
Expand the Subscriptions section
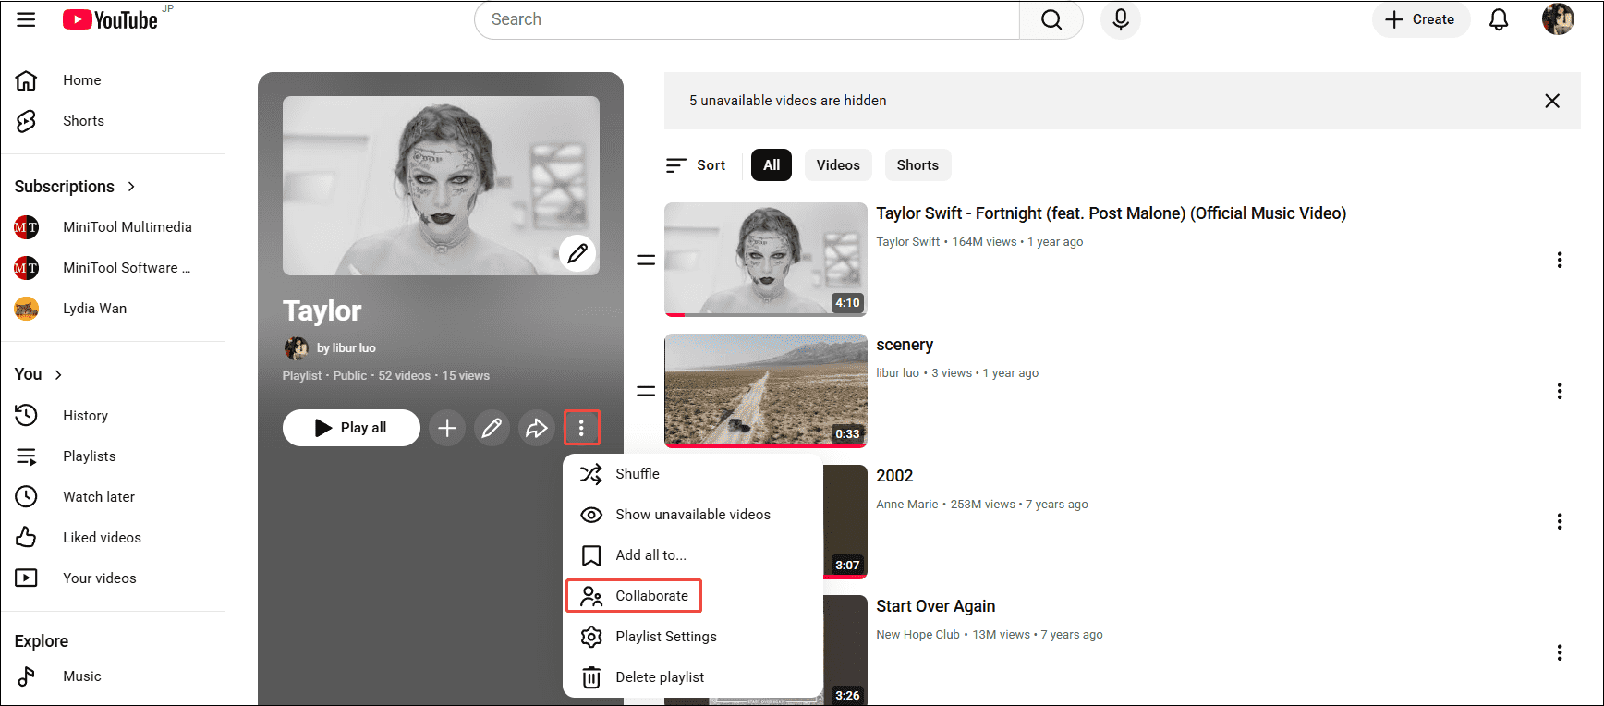pos(75,186)
